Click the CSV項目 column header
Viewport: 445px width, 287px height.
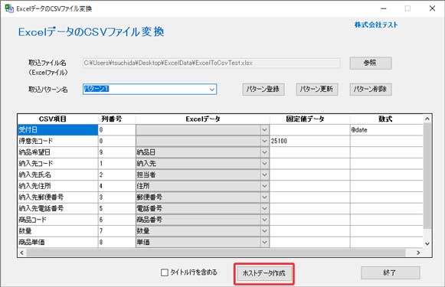(x=58, y=119)
